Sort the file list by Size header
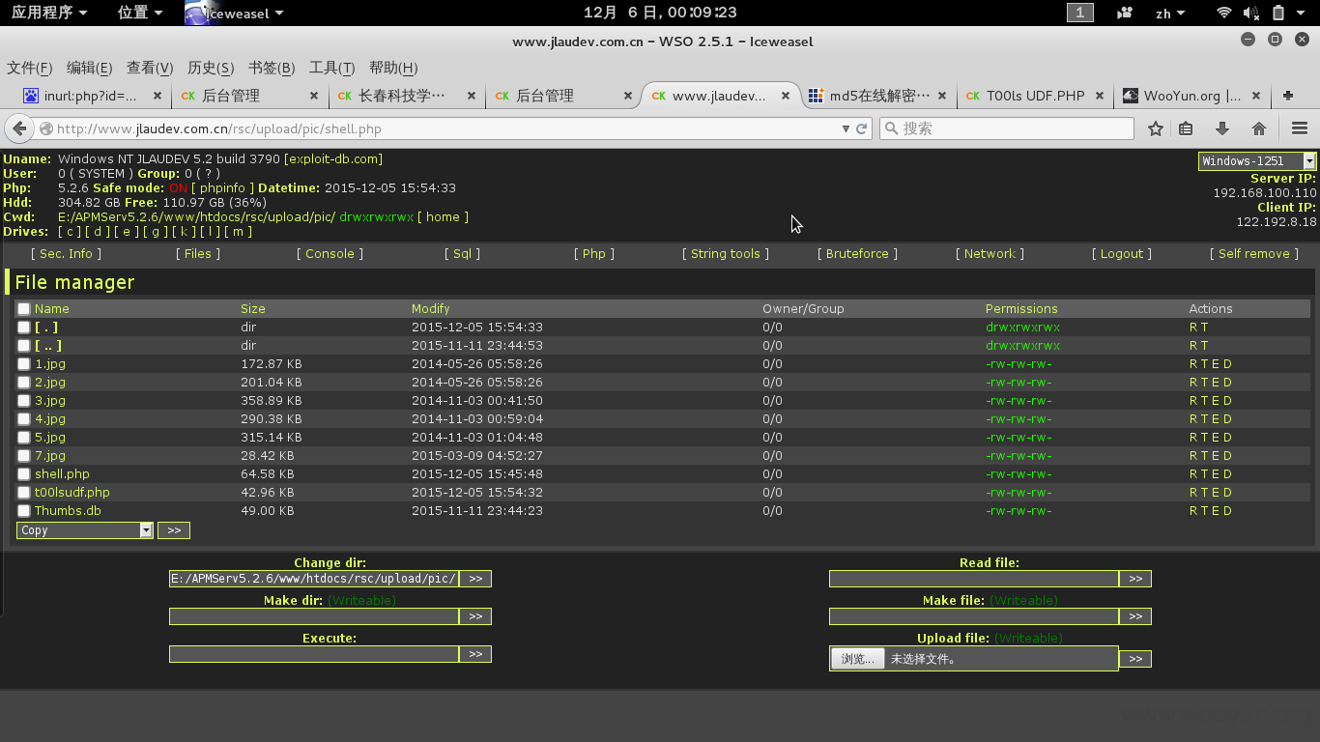Image resolution: width=1320 pixels, height=742 pixels. [253, 309]
